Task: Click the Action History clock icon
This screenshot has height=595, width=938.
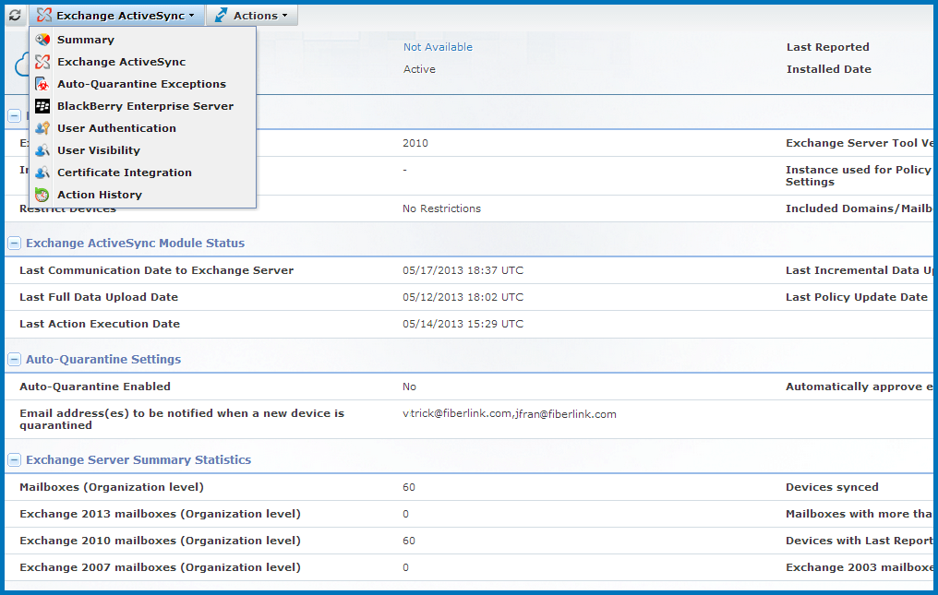Action: click(42, 195)
